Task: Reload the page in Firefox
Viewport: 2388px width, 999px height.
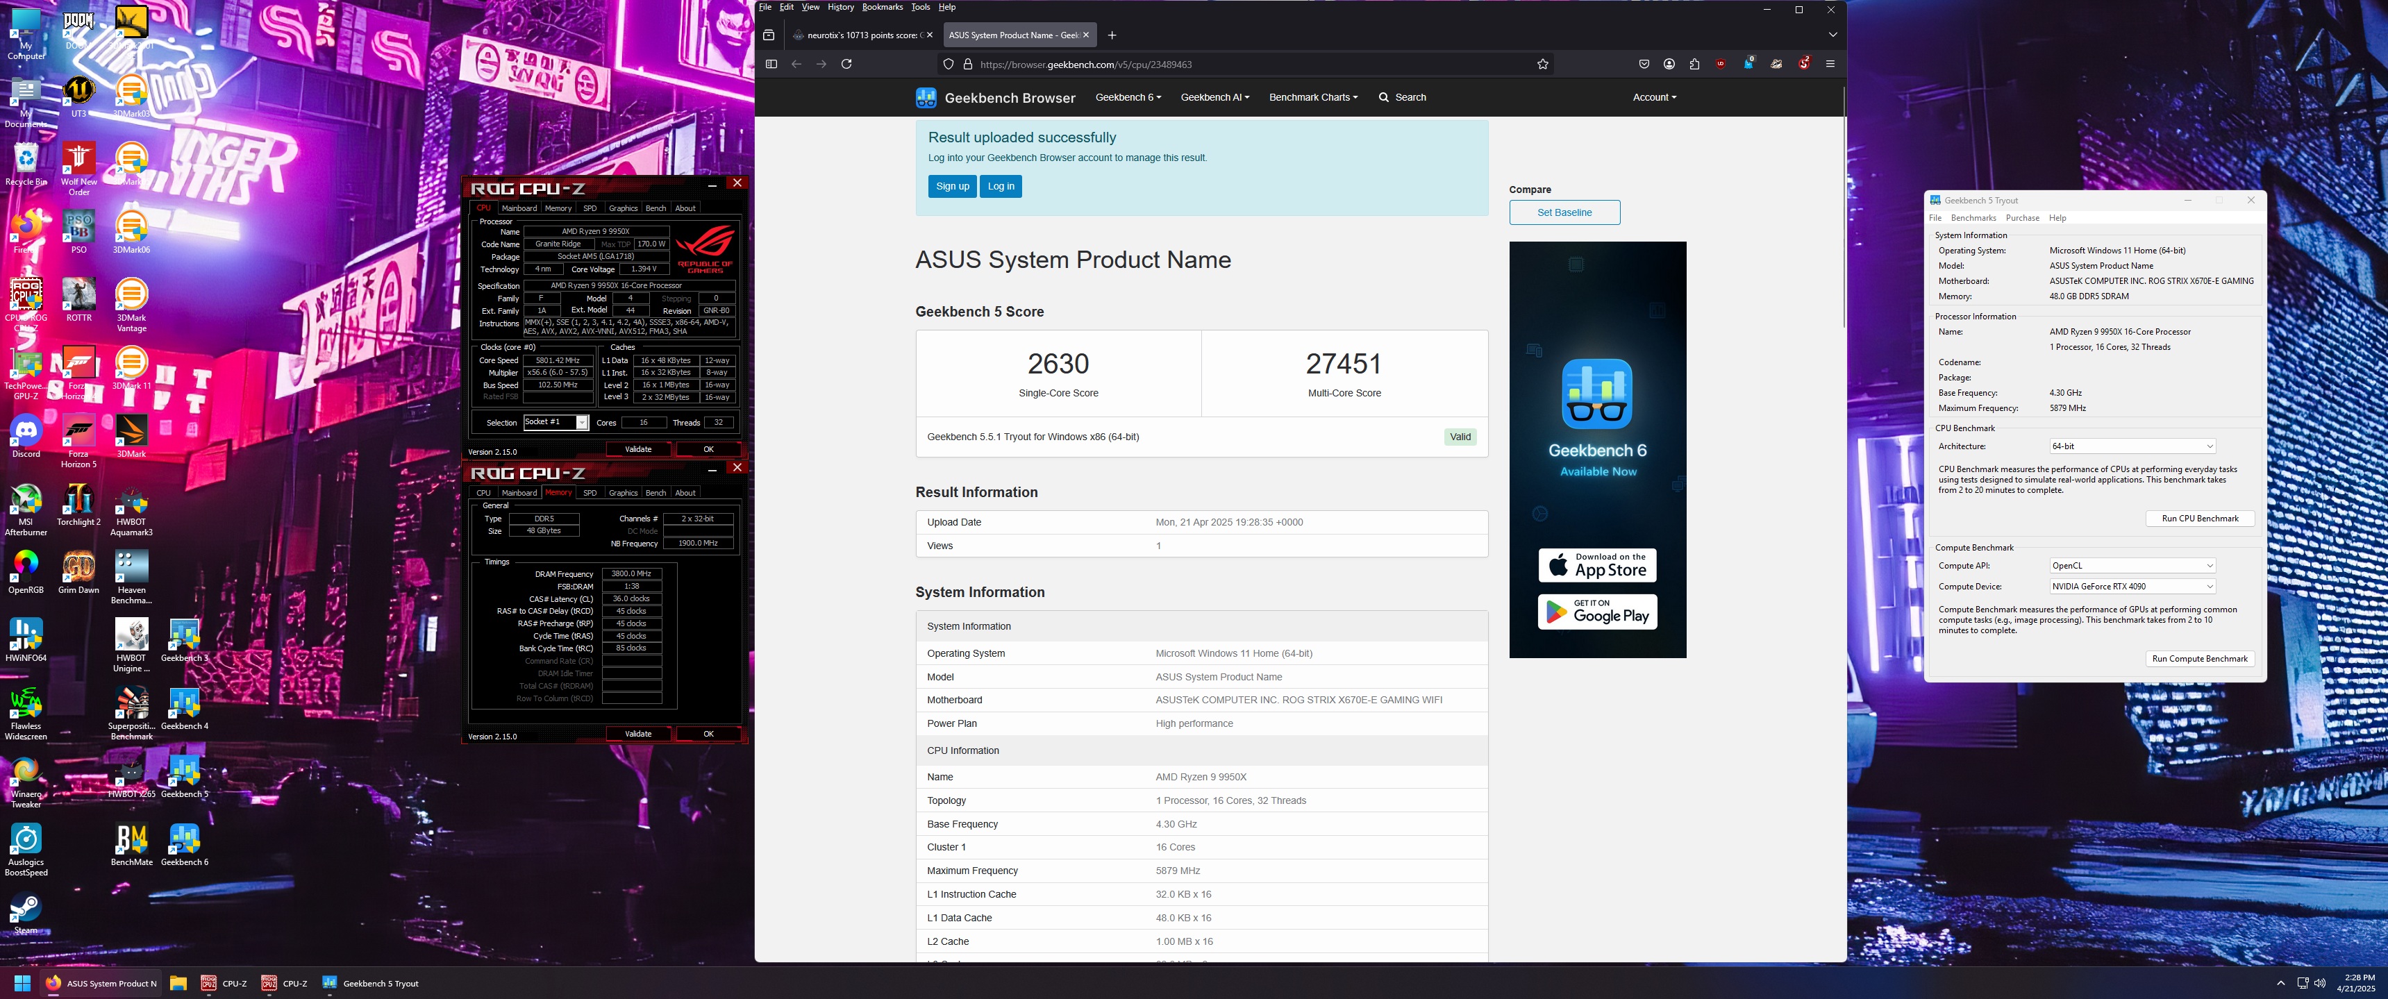Action: click(x=846, y=64)
